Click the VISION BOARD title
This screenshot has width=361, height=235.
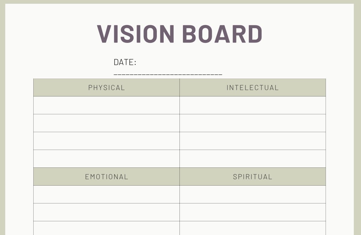click(180, 34)
